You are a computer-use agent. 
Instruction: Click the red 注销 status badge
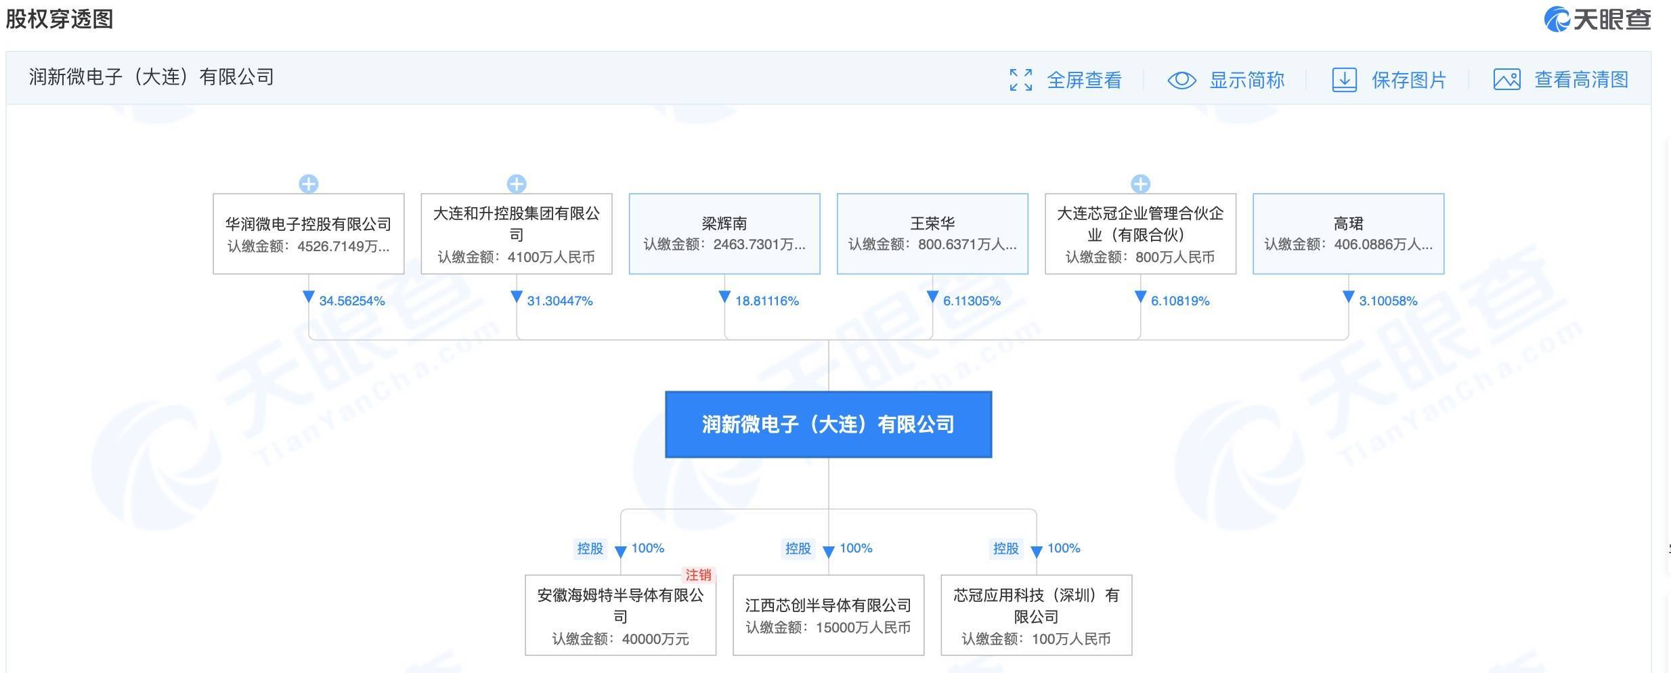698,575
